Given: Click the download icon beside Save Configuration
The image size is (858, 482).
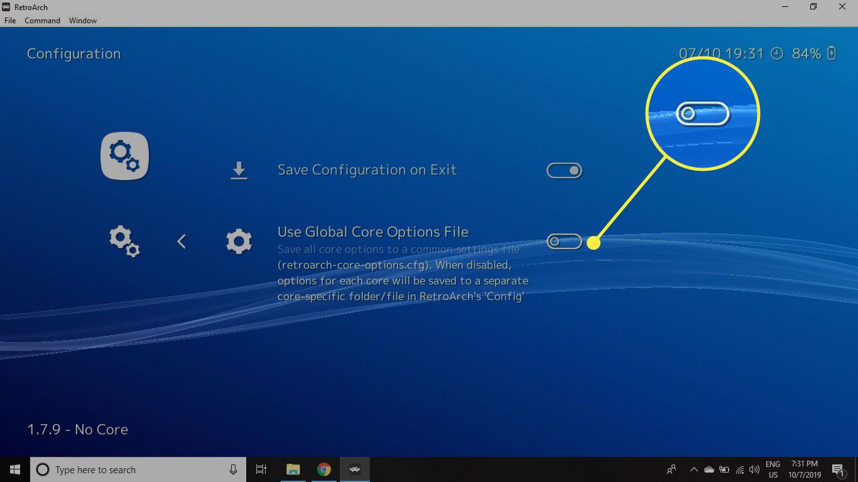Looking at the screenshot, I should click(x=239, y=171).
